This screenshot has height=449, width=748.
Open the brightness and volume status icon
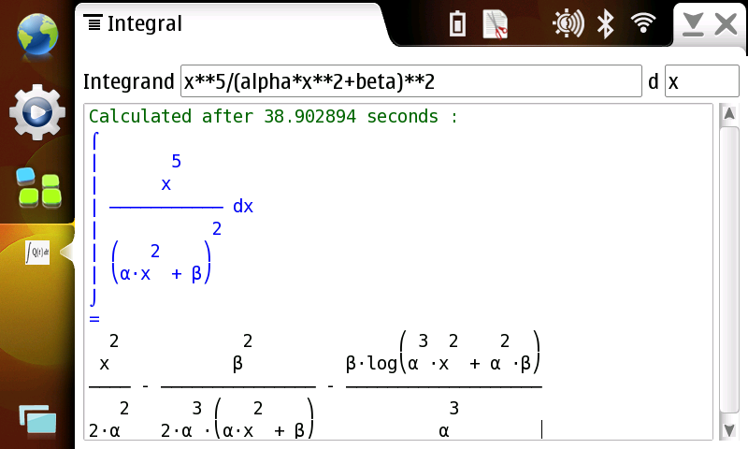point(568,24)
